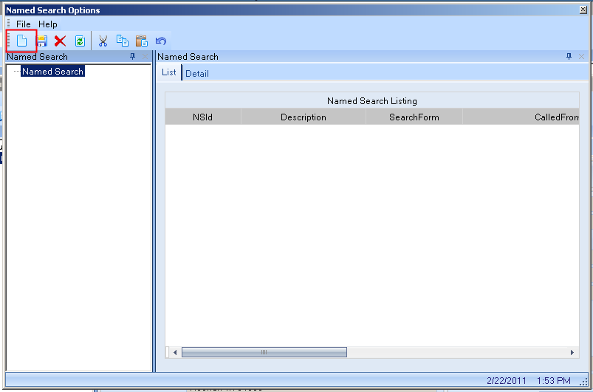Close the right Named Search panel

(x=581, y=56)
